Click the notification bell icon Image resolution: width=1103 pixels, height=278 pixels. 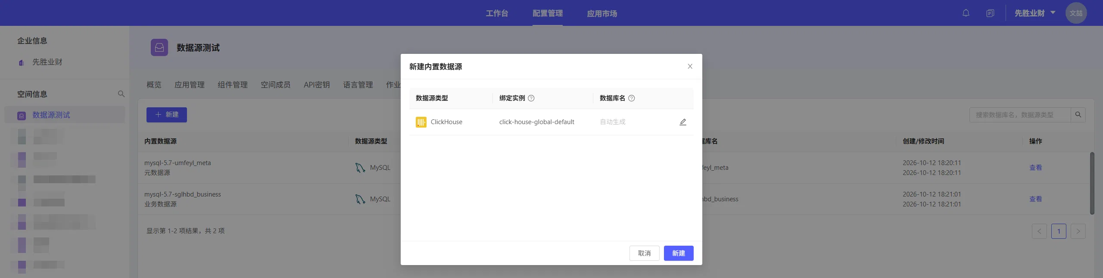coord(966,13)
